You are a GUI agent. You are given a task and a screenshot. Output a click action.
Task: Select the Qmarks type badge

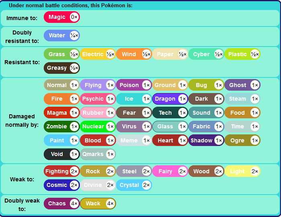point(98,154)
